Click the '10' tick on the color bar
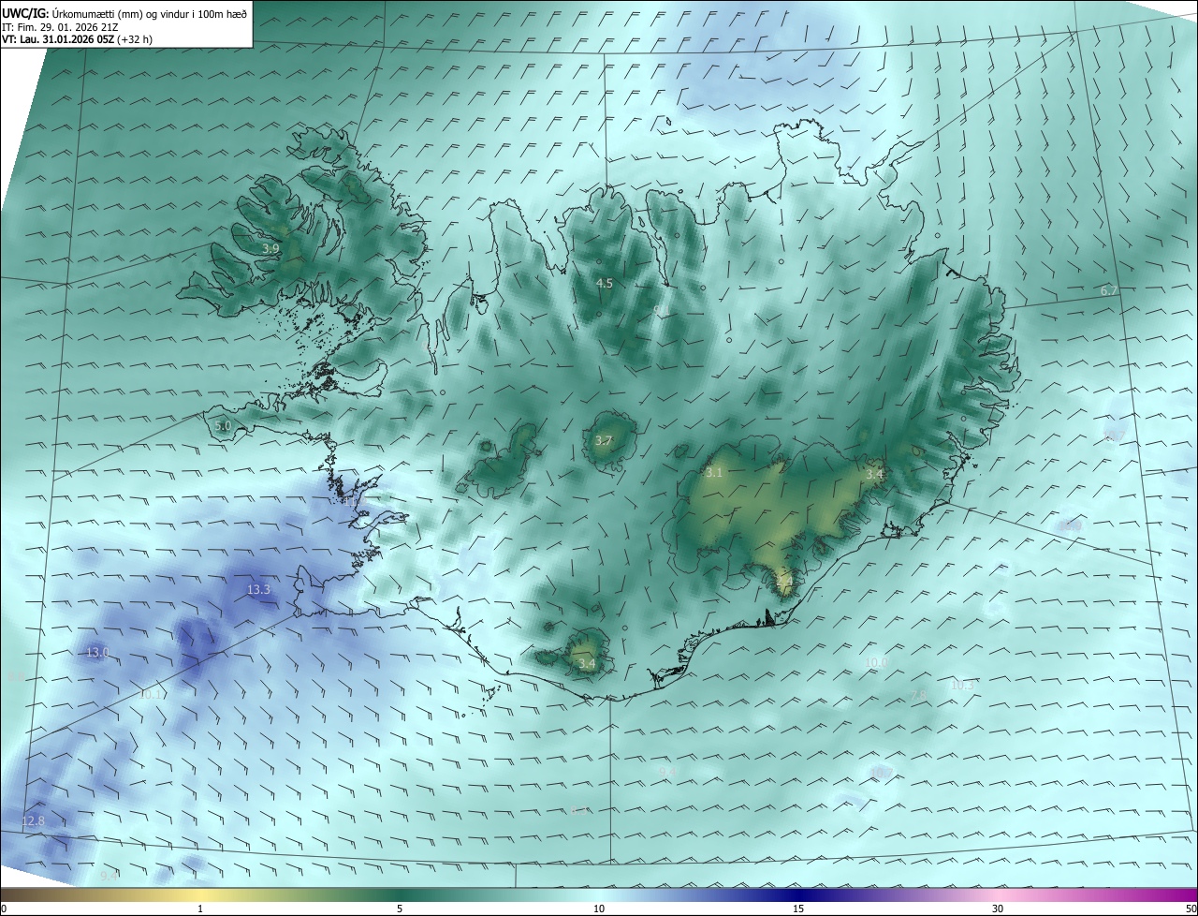The width and height of the screenshot is (1198, 916). coord(599,909)
